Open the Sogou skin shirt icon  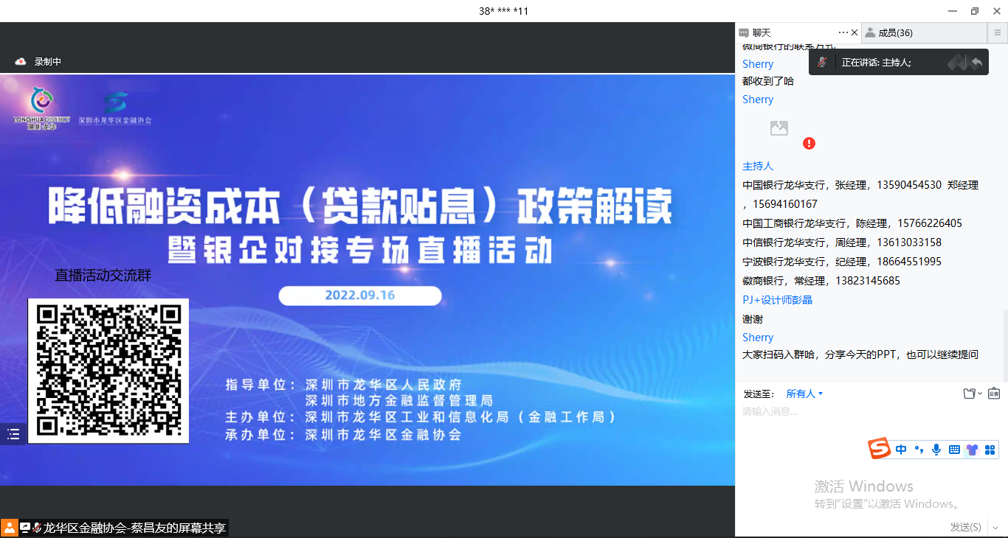[x=972, y=450]
